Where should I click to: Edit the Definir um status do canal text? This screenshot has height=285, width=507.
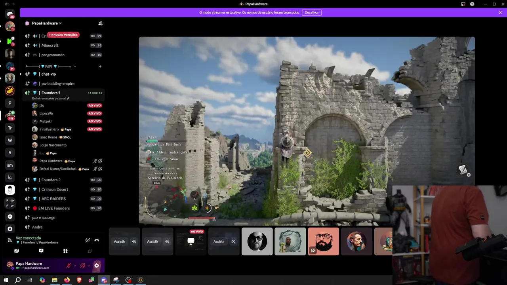click(50, 99)
